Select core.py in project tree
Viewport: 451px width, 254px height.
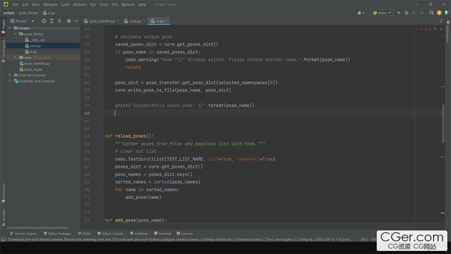tap(44, 46)
